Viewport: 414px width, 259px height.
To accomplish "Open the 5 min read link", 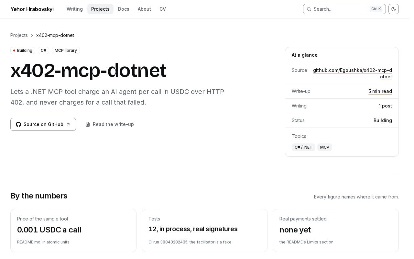I will (x=380, y=91).
